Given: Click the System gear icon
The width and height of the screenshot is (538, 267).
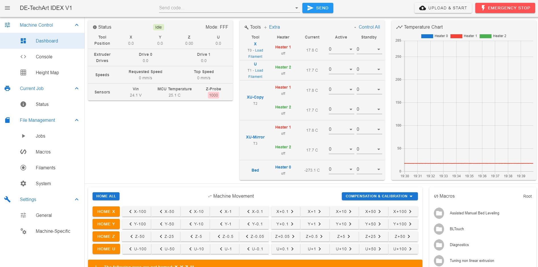Looking at the screenshot, I should (x=23, y=183).
